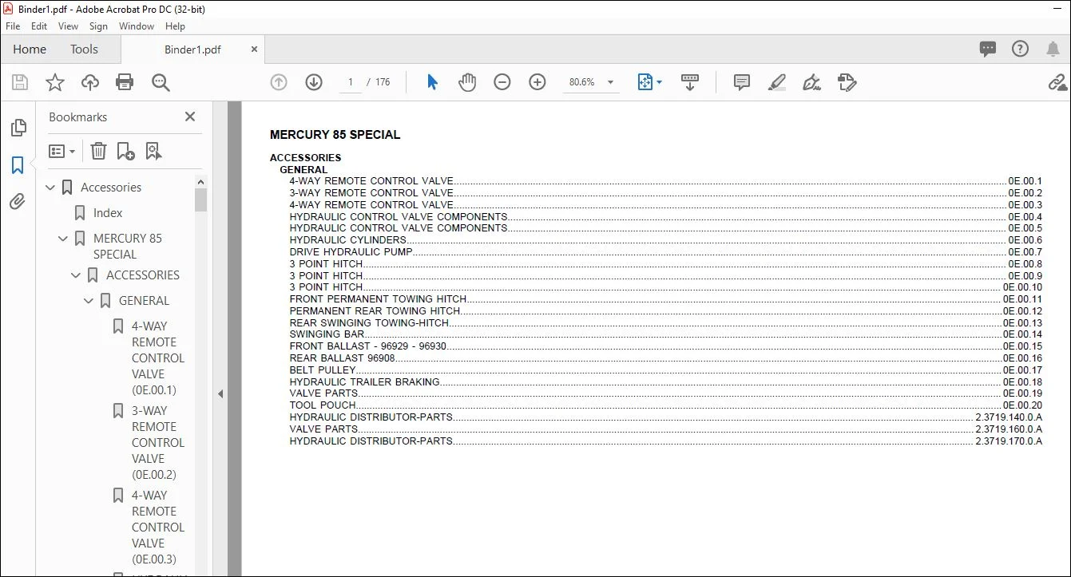Open the help question mark icon
This screenshot has width=1071, height=577.
point(1020,49)
